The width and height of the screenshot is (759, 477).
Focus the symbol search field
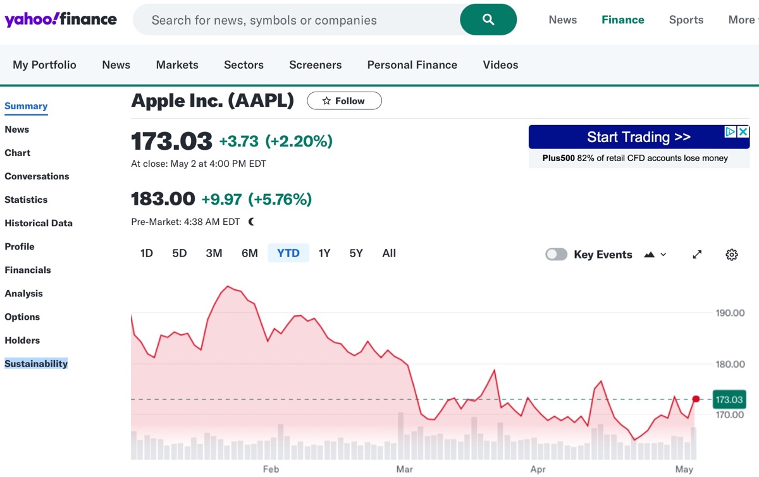pos(297,20)
